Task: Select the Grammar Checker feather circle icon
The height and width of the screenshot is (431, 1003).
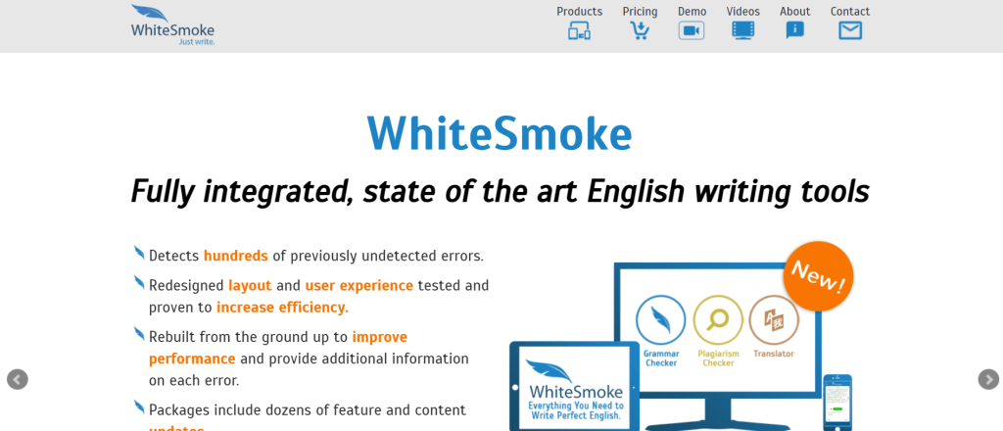Action: [661, 319]
